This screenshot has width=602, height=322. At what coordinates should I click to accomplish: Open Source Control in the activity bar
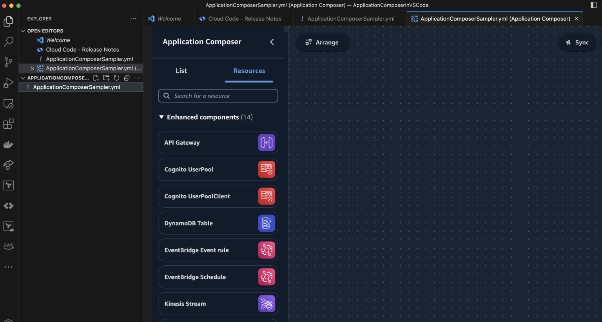coord(8,62)
